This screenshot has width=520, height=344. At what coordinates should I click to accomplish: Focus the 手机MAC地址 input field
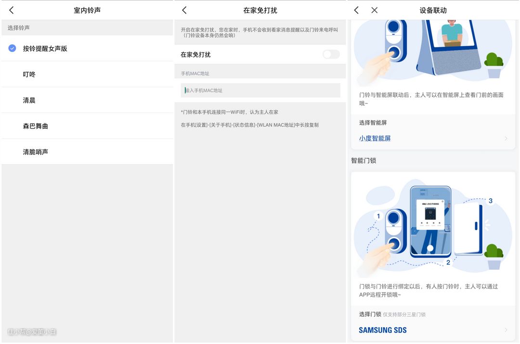260,90
